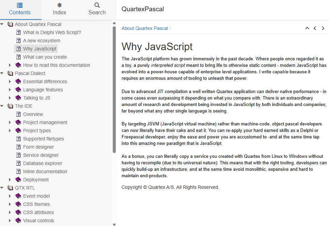This screenshot has width=329, height=226.
Task: Follow the About Quartex Pascal breadcrumb link
Action: tap(145, 28)
